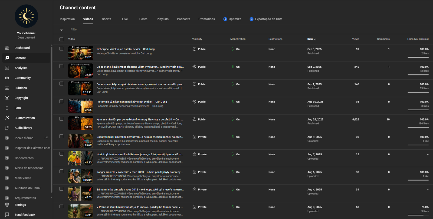The width and height of the screenshot is (433, 219).
Task: Open monetization status of Sep 2 video
Action: 235,67
